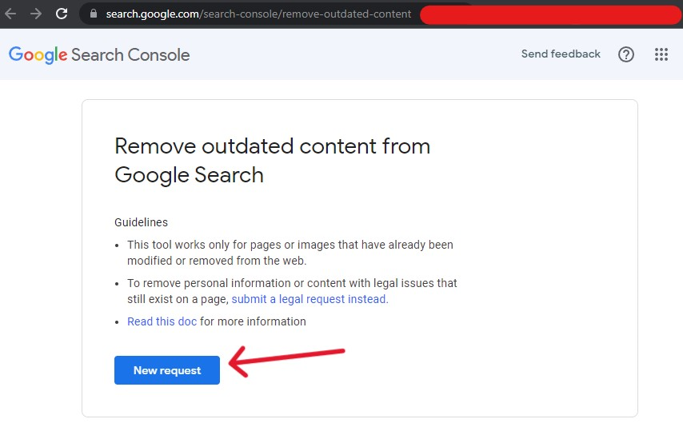Open the Read this doc link
This screenshot has height=427, width=683.
point(162,321)
